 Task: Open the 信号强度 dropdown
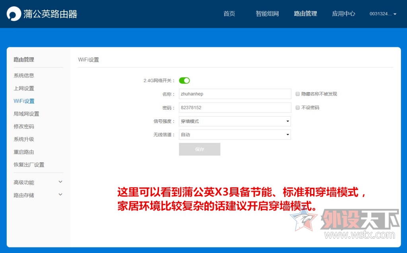tap(235, 121)
